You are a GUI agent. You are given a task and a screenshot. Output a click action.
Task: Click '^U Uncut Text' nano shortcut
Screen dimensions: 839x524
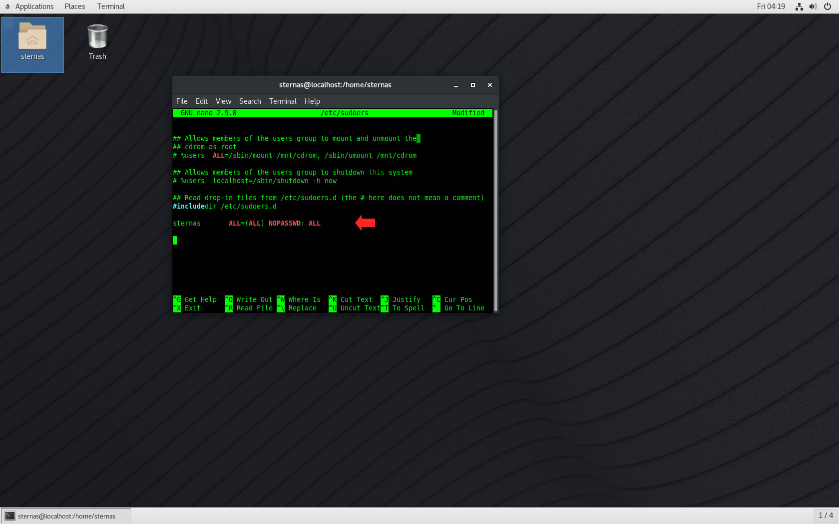pos(355,308)
